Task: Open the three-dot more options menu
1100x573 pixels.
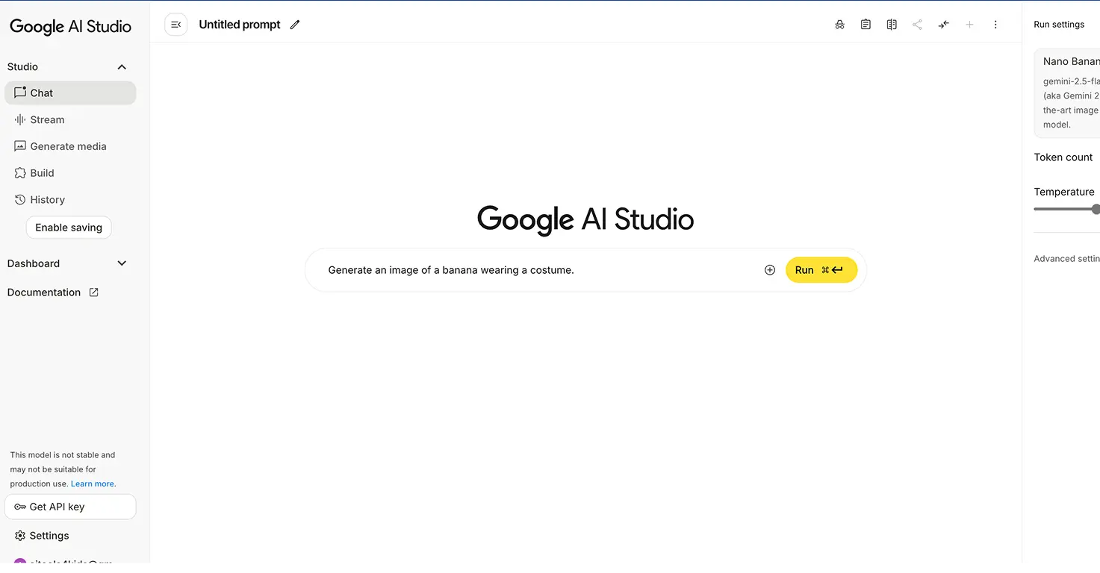Action: click(x=995, y=25)
